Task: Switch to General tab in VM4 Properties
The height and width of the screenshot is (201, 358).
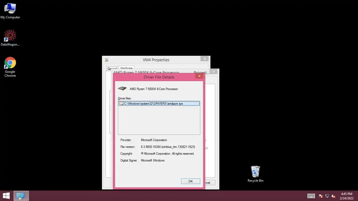Action: coord(112,69)
